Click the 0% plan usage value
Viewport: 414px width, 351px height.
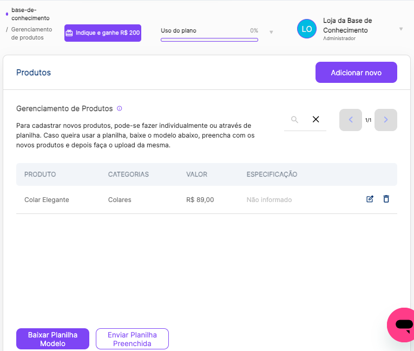254,30
